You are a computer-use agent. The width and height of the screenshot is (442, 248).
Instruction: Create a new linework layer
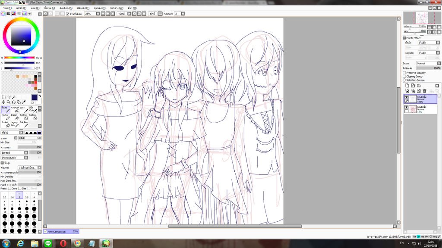coord(413,86)
